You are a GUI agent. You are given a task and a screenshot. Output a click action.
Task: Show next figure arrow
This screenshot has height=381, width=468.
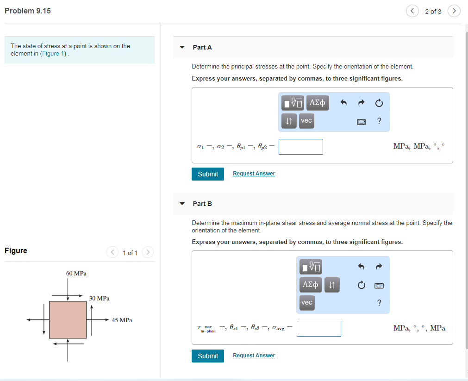tap(148, 252)
